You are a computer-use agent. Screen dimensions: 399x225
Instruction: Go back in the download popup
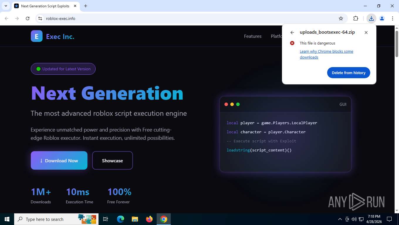tap(292, 33)
